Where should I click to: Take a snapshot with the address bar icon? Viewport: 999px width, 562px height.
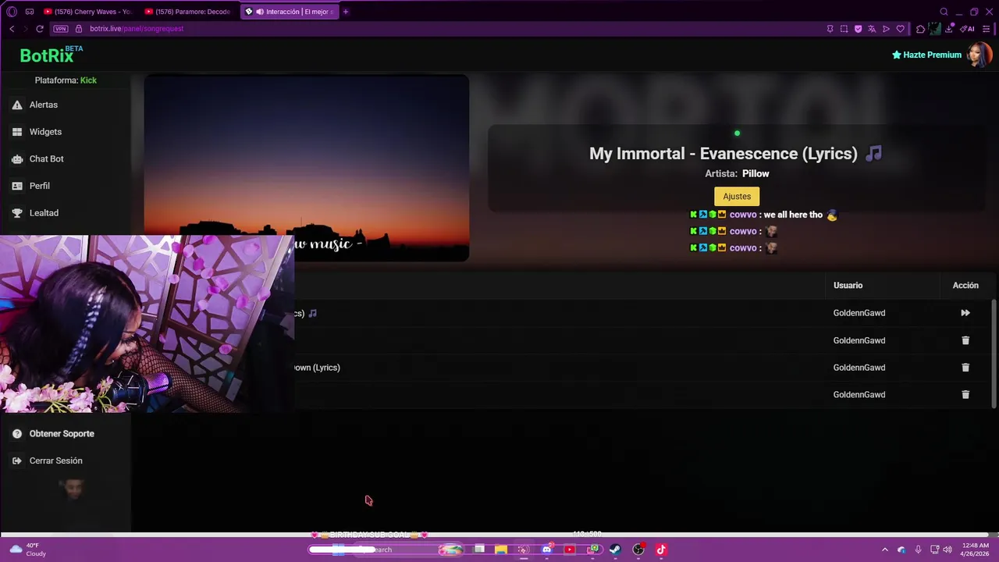click(x=844, y=29)
